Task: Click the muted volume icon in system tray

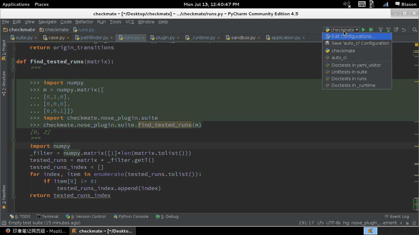Action: (347, 4)
